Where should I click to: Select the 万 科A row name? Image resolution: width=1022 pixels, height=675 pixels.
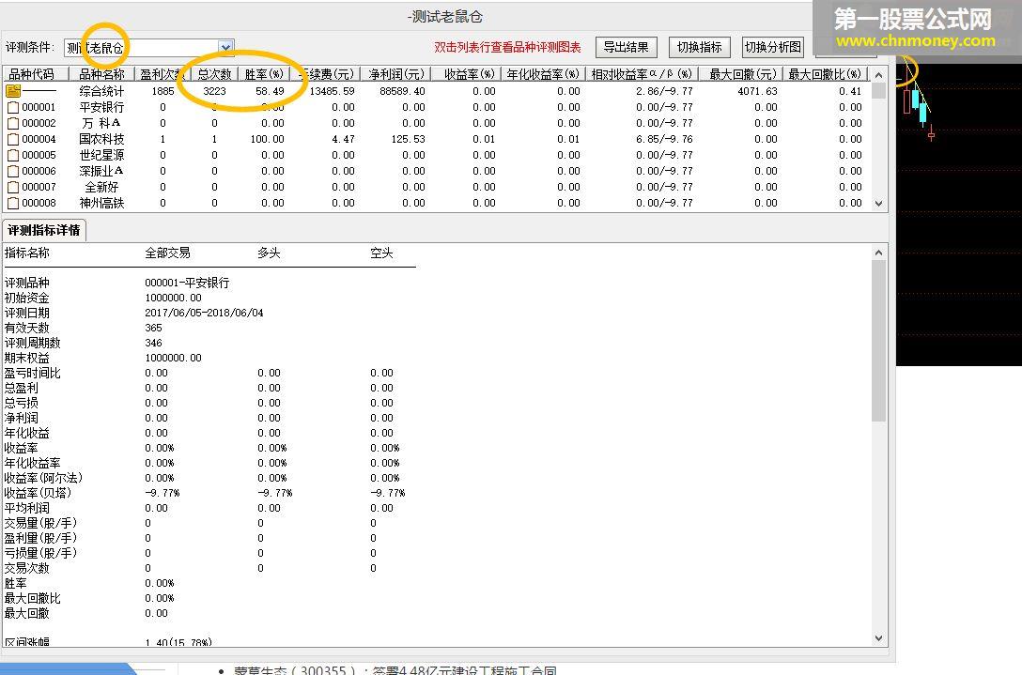click(x=101, y=123)
